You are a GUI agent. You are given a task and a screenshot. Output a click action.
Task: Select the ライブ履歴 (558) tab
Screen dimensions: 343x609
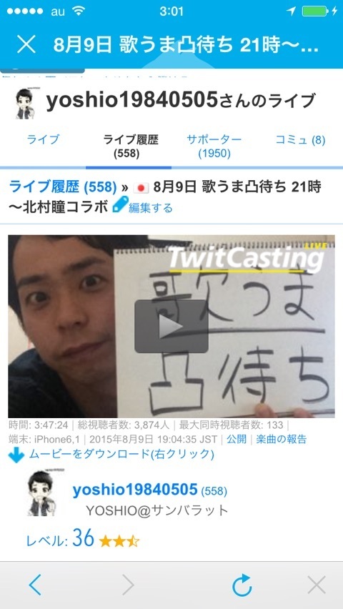(130, 147)
